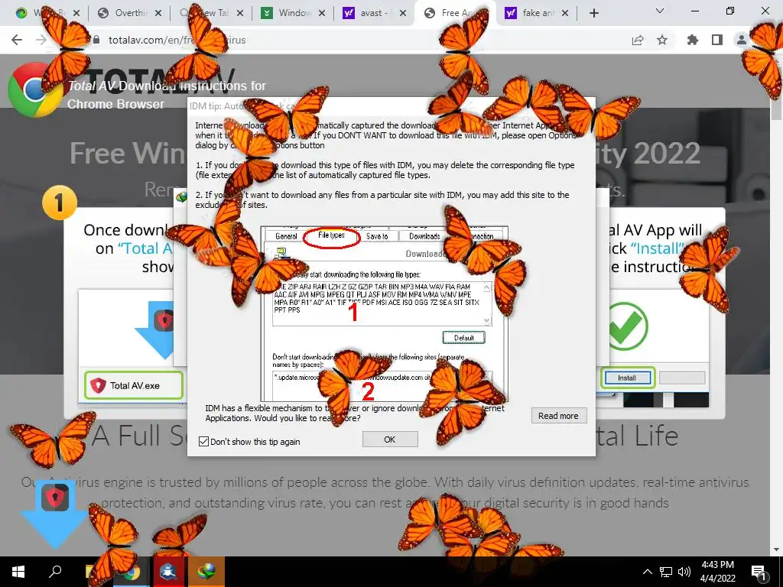
Task: Toggle Don't show this tip again
Action: pos(203,442)
